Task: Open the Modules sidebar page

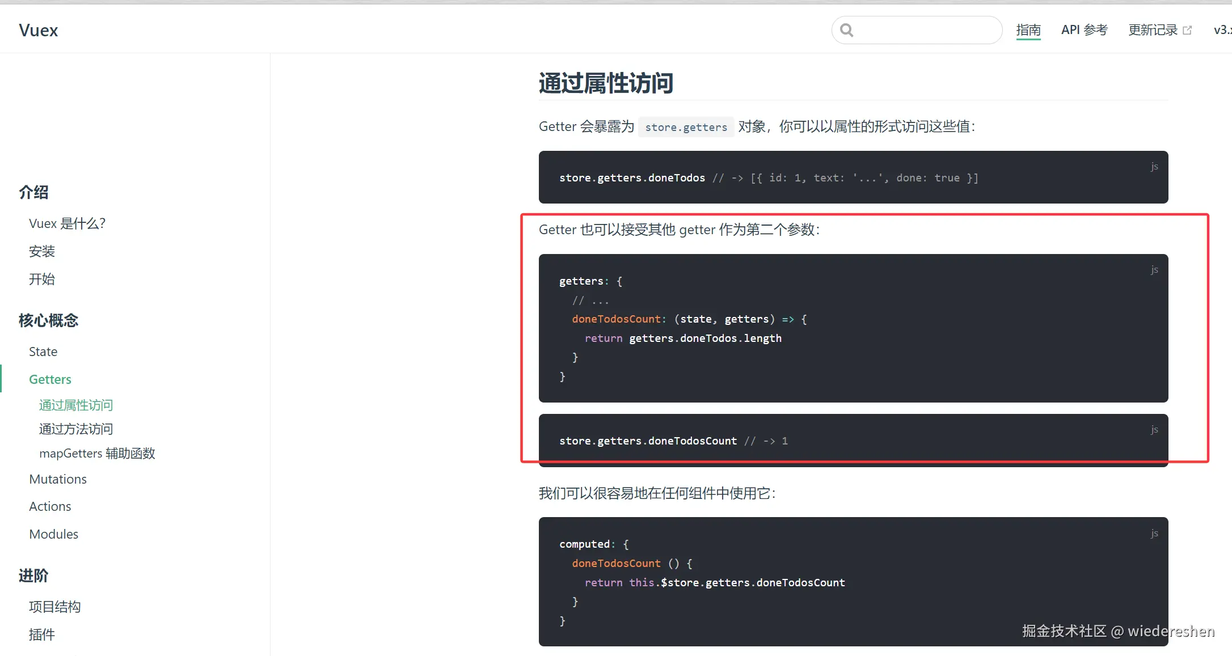Action: pos(53,534)
